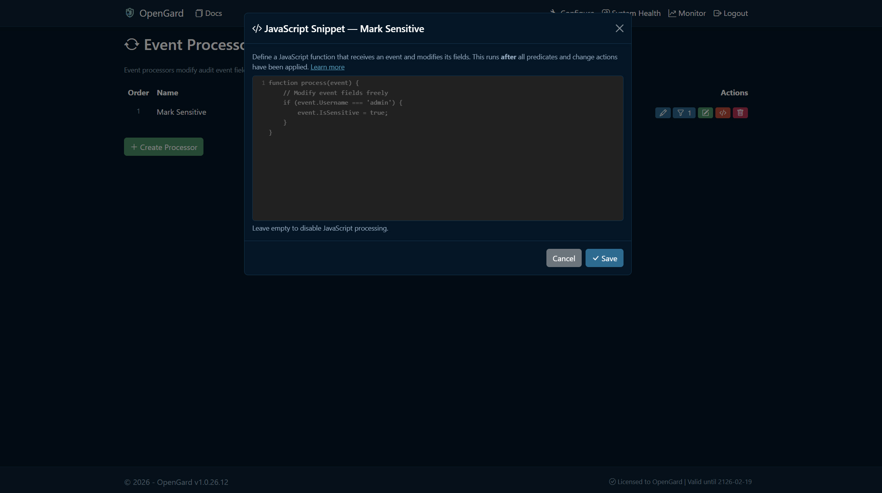The width and height of the screenshot is (882, 493).
Task: Delete Mark Sensitive using trash icon
Action: click(740, 113)
